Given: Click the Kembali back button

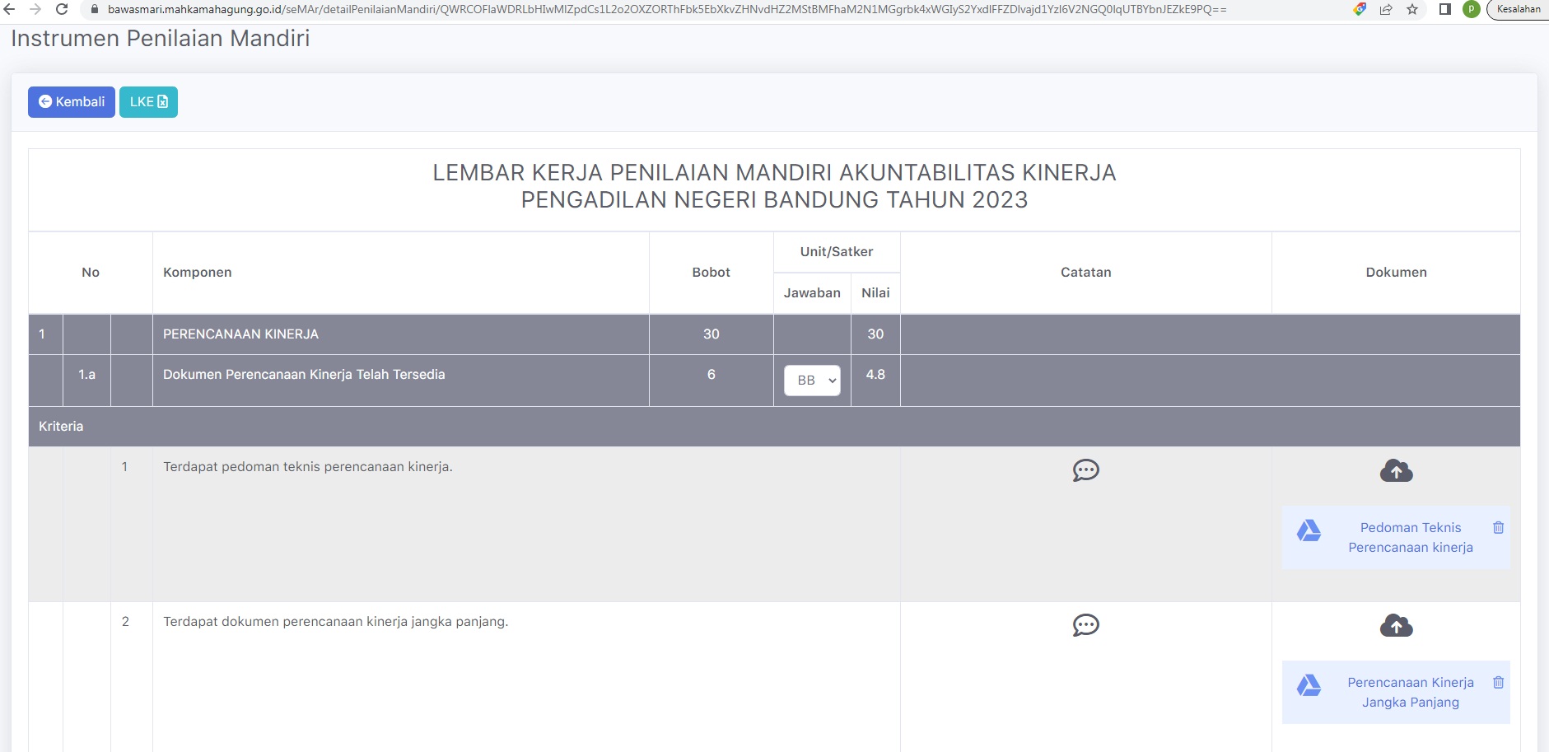Looking at the screenshot, I should pos(72,102).
